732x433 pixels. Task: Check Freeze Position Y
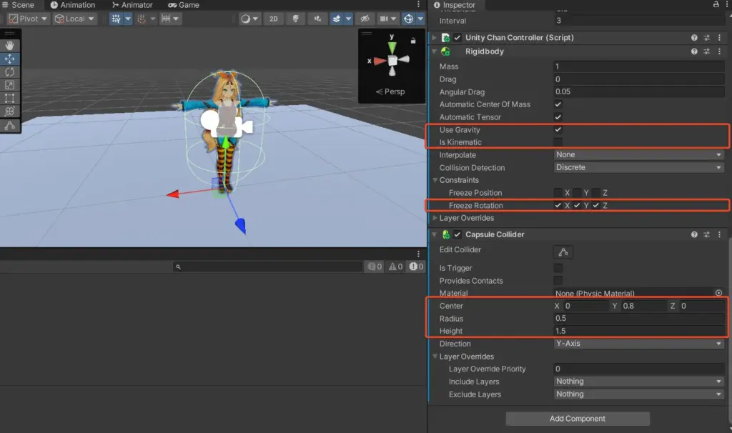(577, 193)
